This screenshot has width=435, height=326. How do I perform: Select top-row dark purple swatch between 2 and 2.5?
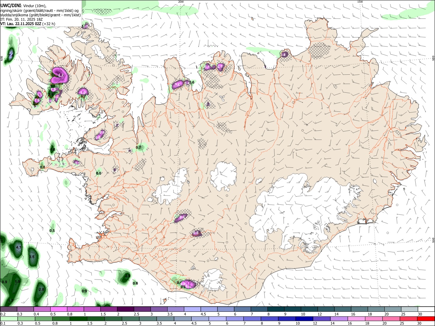click(x=125, y=309)
